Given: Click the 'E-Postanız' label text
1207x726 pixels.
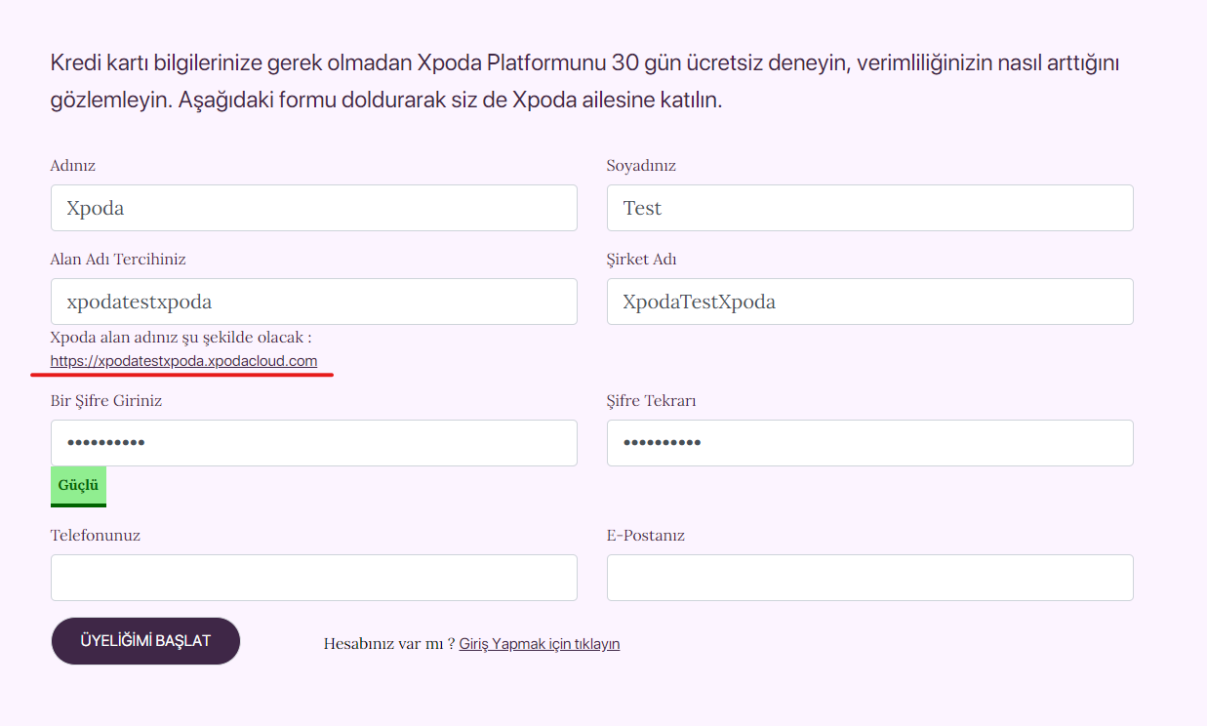Looking at the screenshot, I should (x=646, y=536).
